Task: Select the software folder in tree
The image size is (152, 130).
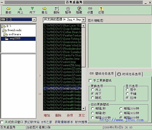Action: [x=12, y=34]
